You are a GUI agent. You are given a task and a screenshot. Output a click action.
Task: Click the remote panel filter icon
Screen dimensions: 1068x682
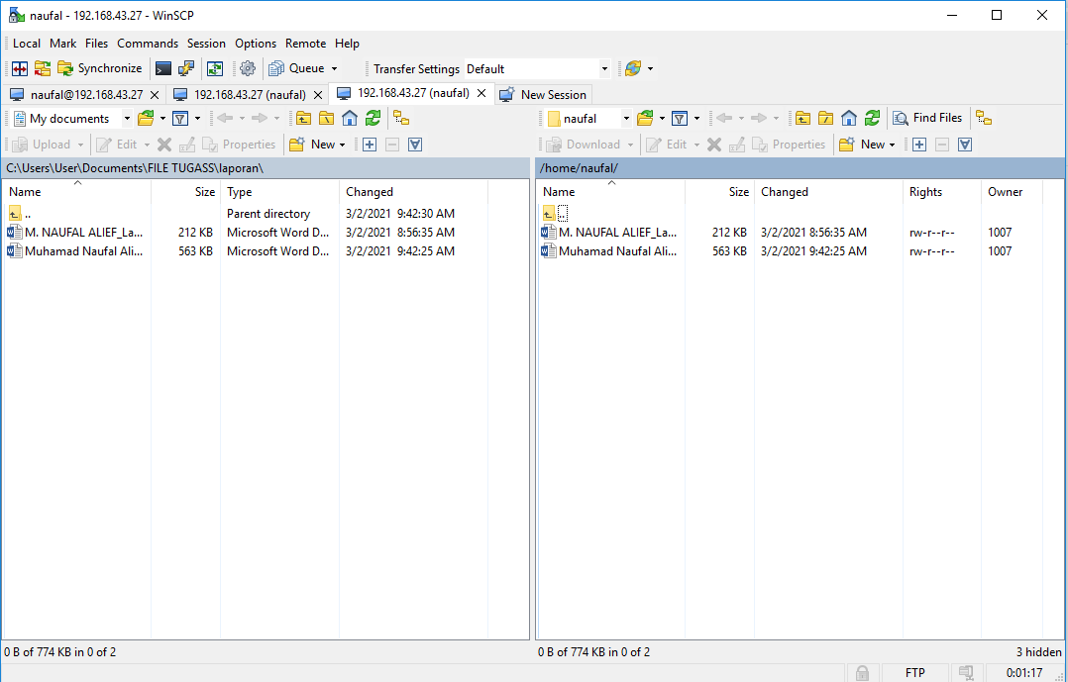(x=679, y=119)
